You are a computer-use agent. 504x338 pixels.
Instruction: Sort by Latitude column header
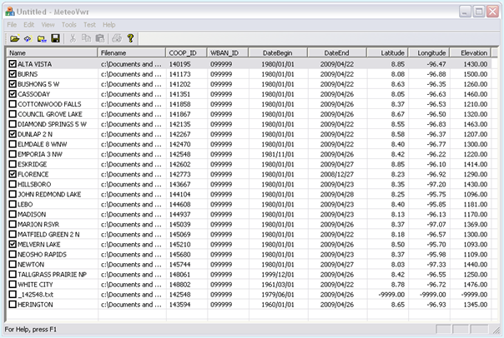[x=387, y=53]
